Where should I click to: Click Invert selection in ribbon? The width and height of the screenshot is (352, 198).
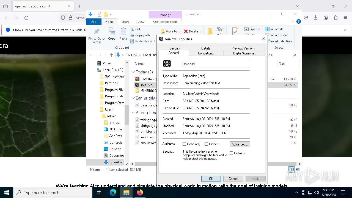(278, 41)
